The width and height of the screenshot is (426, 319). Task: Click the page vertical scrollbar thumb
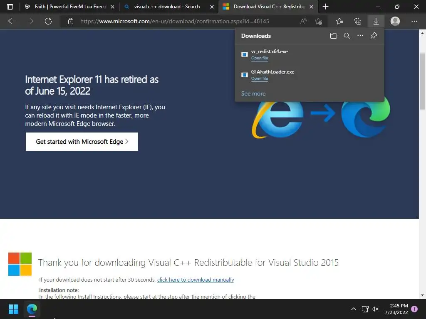pyautogui.click(x=422, y=81)
